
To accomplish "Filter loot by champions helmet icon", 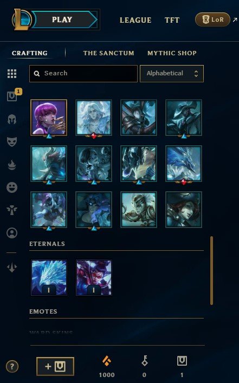I will tap(12, 119).
